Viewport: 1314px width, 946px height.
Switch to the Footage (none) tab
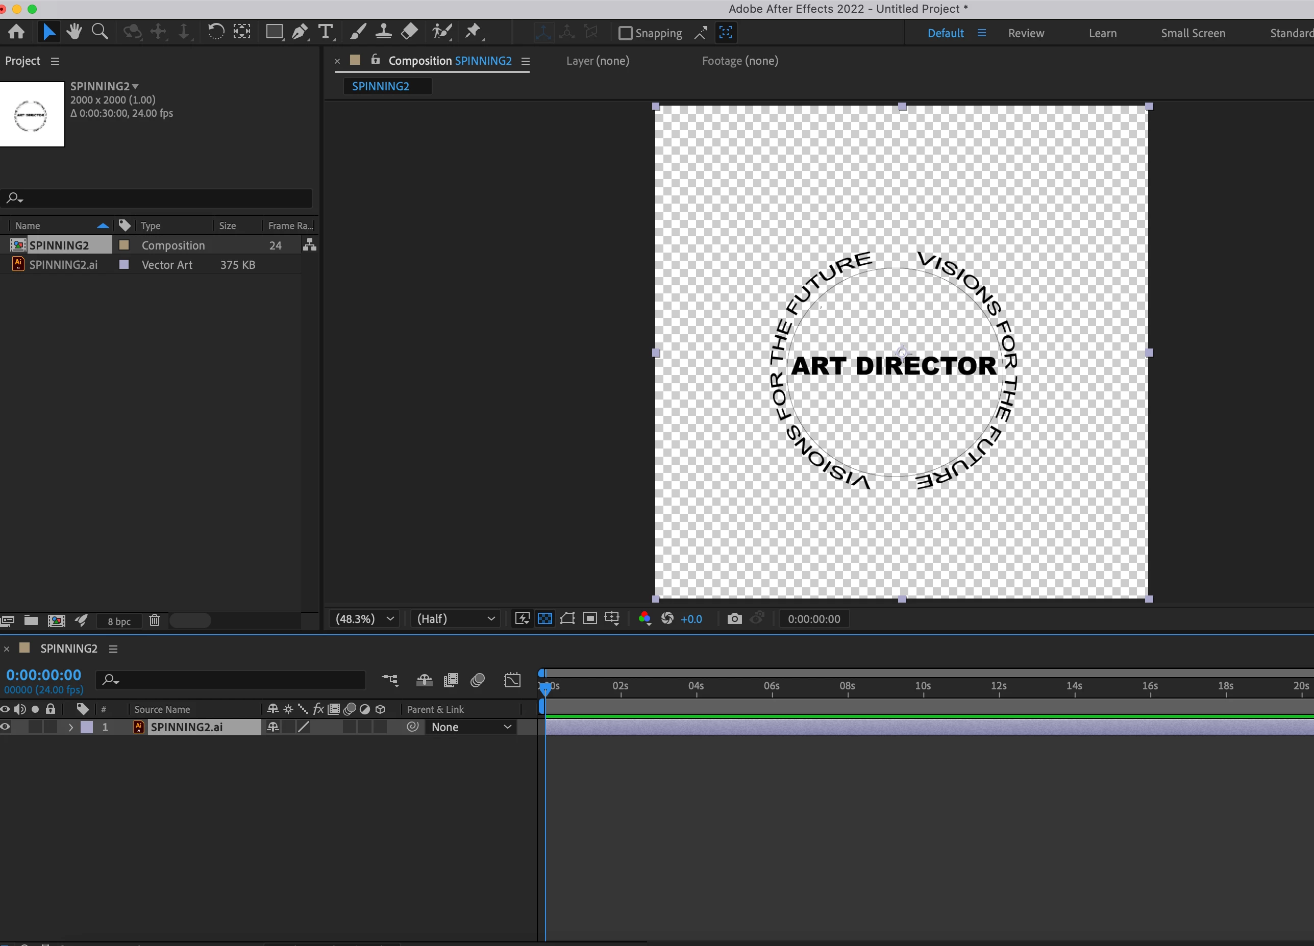(740, 61)
